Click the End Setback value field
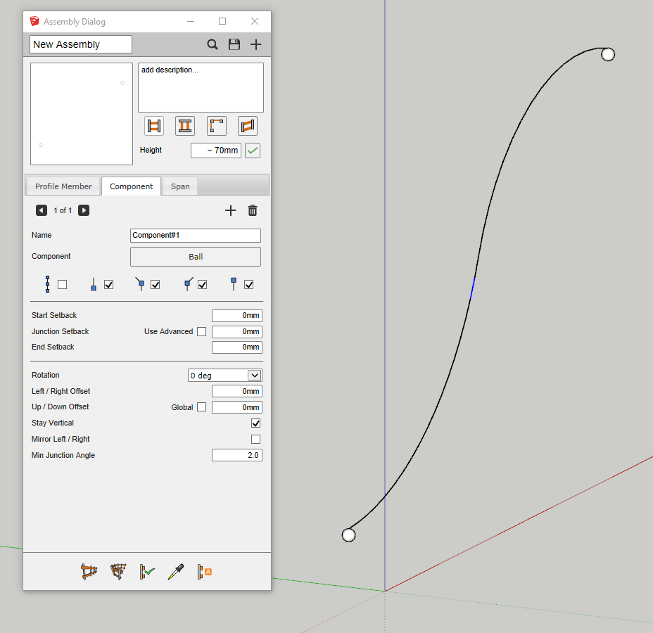Viewport: 653px width, 633px height. [x=237, y=347]
